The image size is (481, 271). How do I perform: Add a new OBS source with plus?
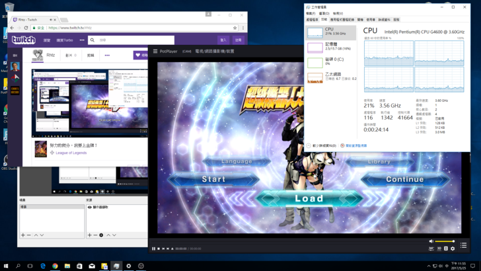pos(90,235)
